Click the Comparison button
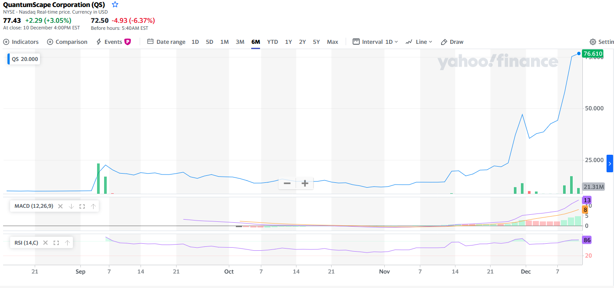 coord(67,42)
